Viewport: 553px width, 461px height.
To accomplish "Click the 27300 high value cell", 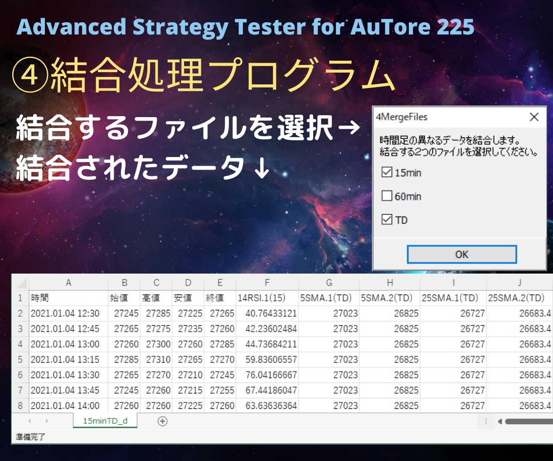I will [x=156, y=344].
